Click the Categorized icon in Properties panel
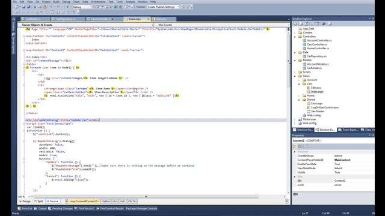This screenshot has height=216, width=385. pos(295,146)
